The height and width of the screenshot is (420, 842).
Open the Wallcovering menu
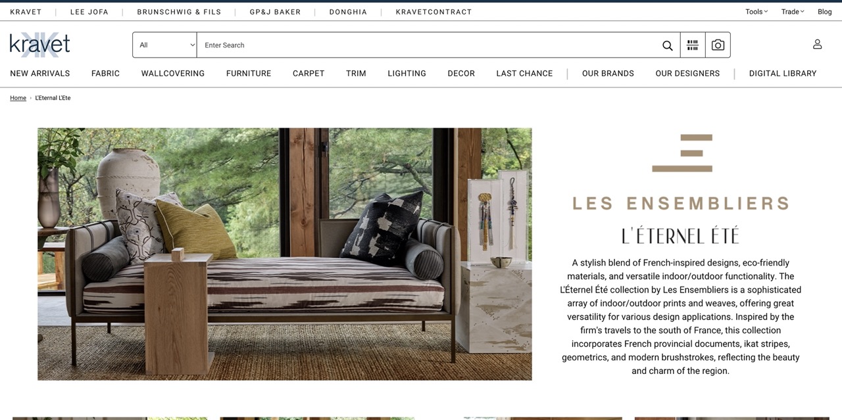click(173, 74)
